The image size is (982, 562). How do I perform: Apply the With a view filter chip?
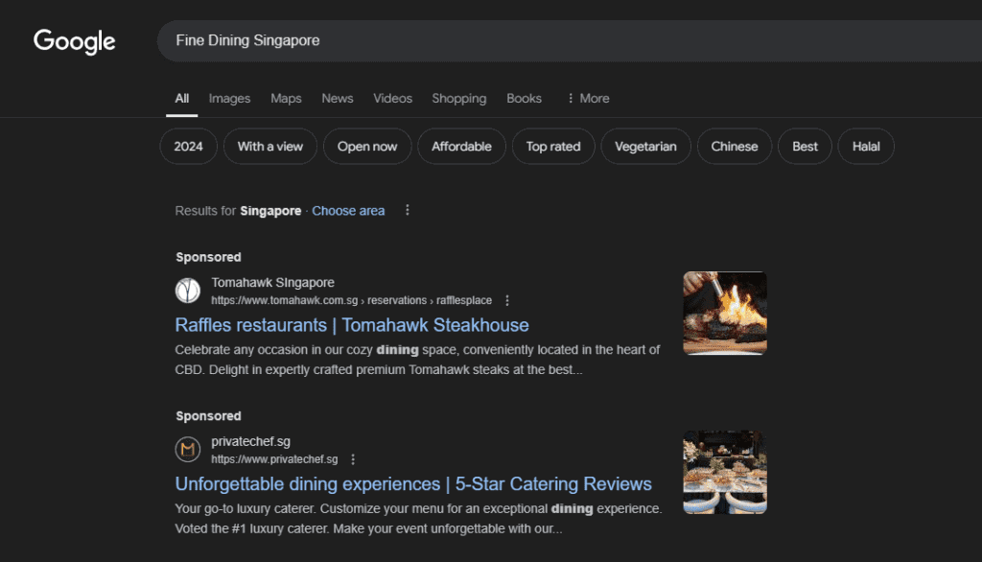pyautogui.click(x=269, y=146)
